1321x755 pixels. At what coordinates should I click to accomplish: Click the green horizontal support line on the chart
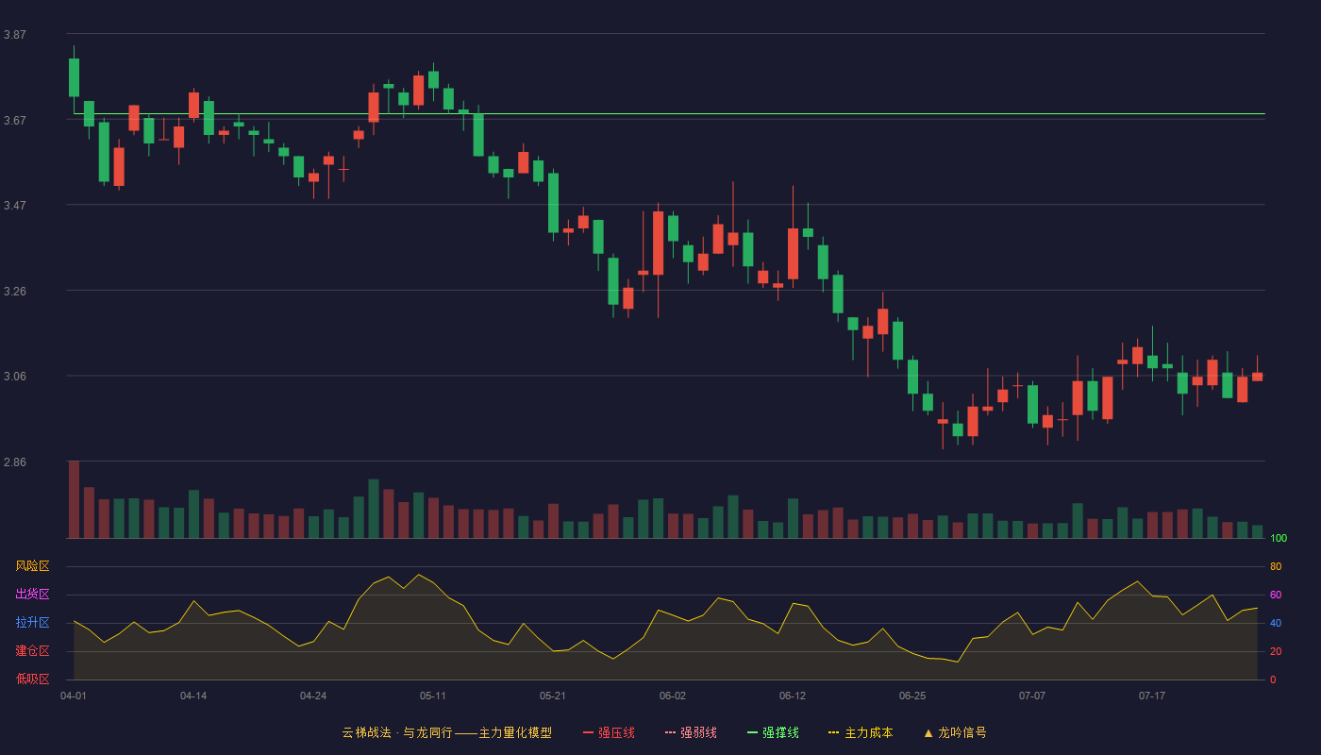point(669,113)
